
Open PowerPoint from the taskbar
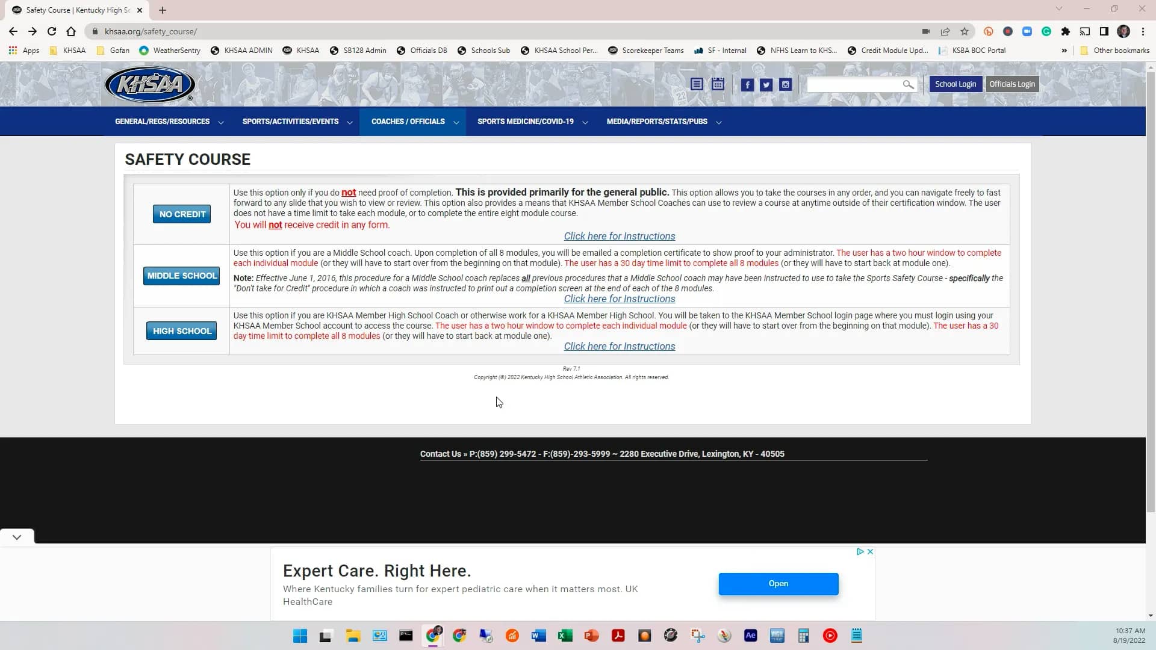[x=591, y=636]
